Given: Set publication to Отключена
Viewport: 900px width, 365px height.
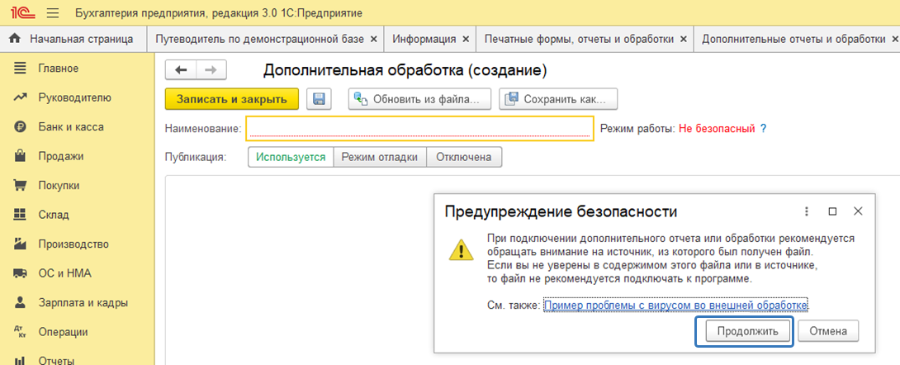Looking at the screenshot, I should pyautogui.click(x=464, y=157).
